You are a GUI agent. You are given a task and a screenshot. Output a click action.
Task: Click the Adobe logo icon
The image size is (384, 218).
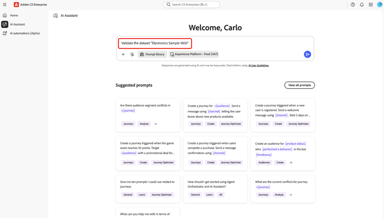click(x=16, y=5)
